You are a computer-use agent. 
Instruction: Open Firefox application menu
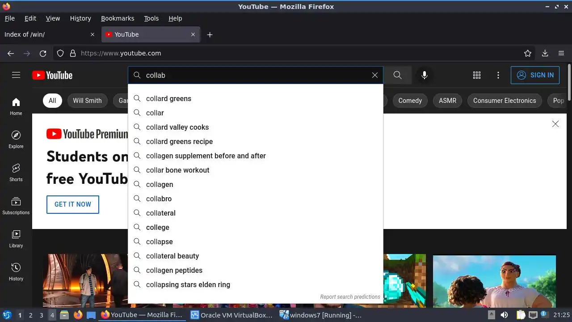pyautogui.click(x=561, y=53)
